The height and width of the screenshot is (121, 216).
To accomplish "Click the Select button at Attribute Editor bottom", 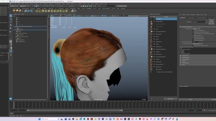I will (x=190, y=99).
